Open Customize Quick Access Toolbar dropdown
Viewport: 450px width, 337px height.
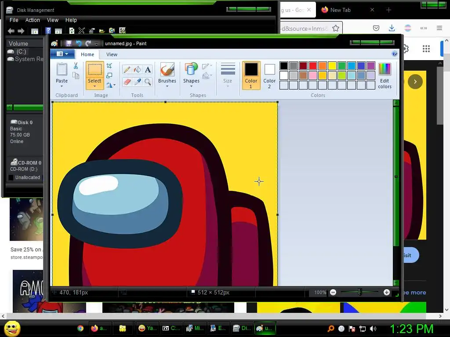point(96,44)
